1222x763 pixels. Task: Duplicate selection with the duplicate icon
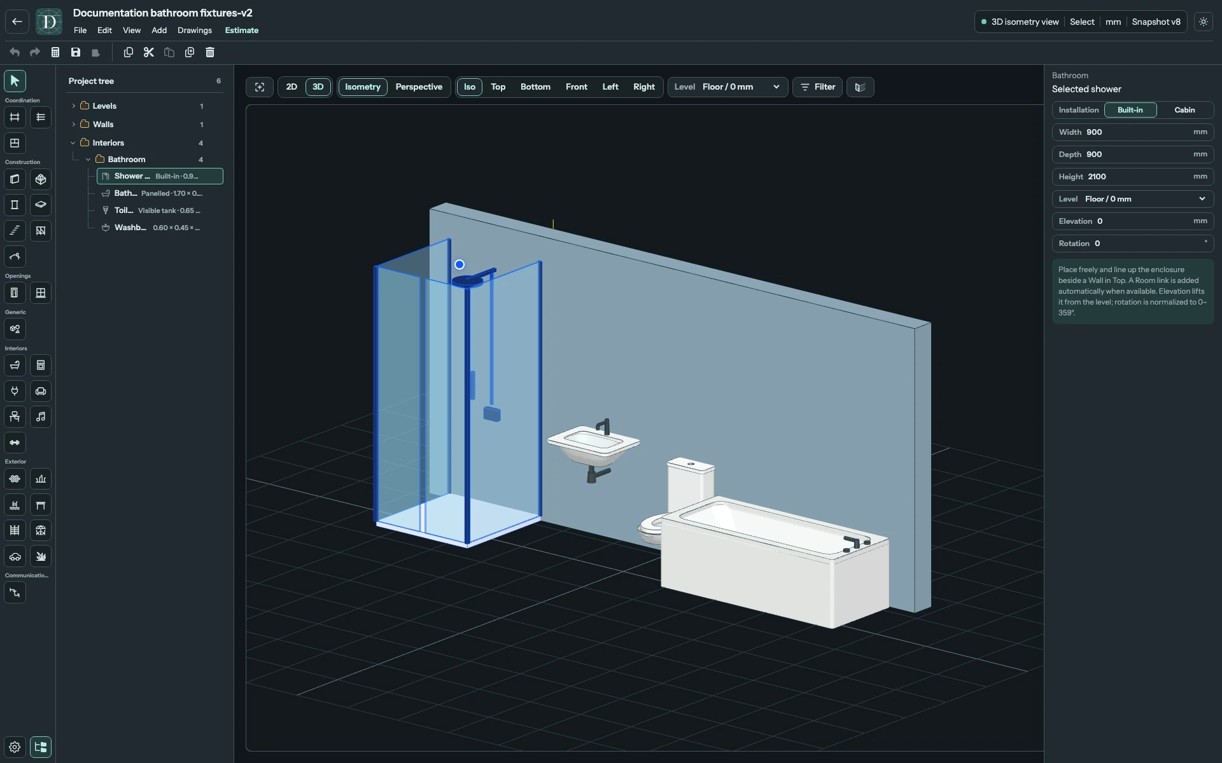[x=190, y=52]
